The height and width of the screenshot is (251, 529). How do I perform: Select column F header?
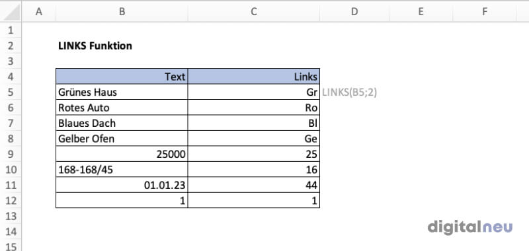(485, 12)
